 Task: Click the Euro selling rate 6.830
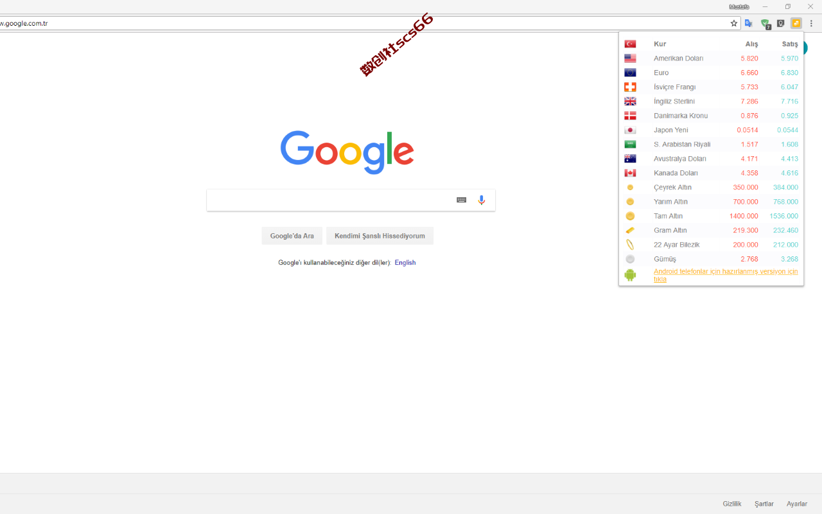[789, 73]
